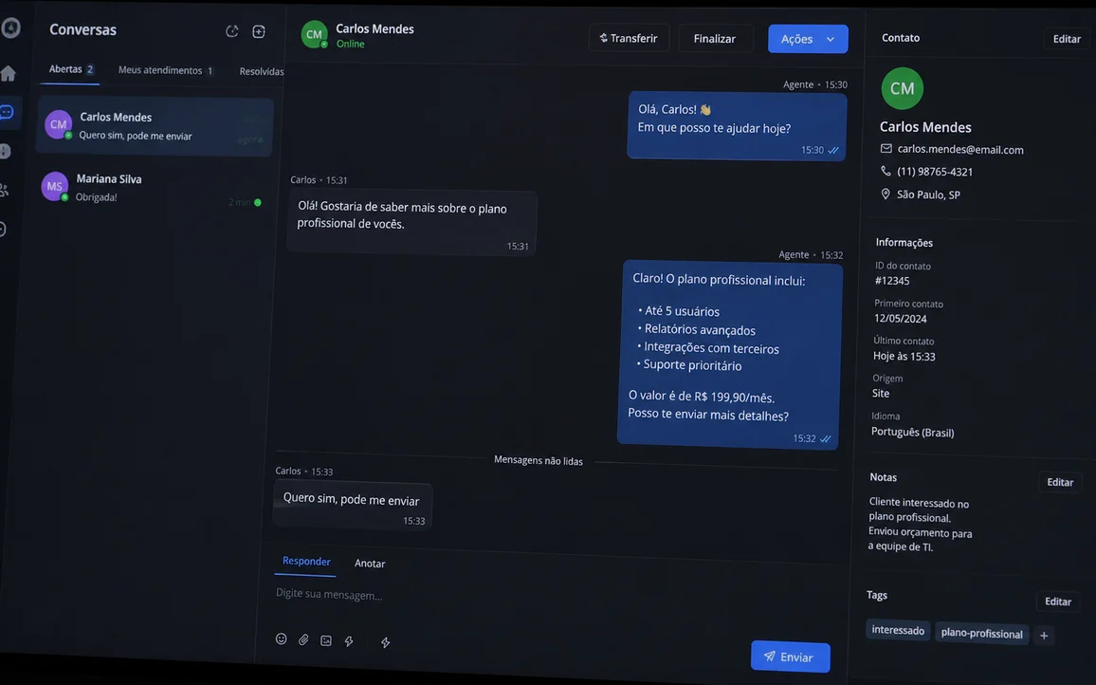Open the contacts people icon in the sidebar
Viewport: 1096px width, 685px height.
(x=5, y=190)
